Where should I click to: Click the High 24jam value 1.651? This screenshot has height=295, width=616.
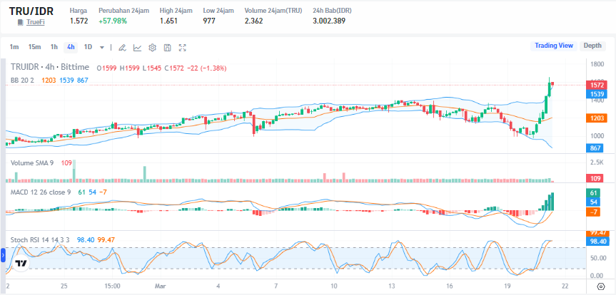168,21
